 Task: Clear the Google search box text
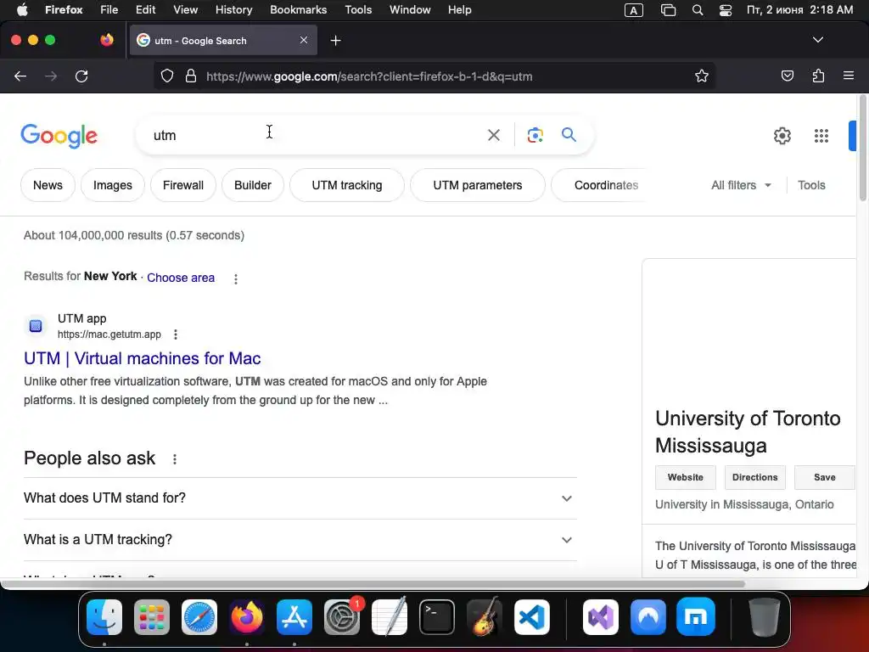[493, 135]
